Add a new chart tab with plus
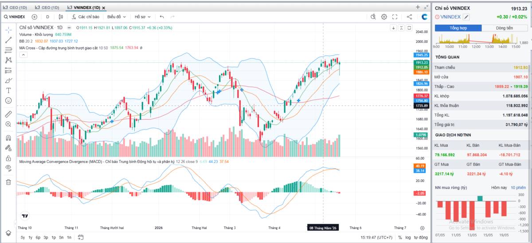The height and width of the screenshot is (243, 532). pos(418,7)
